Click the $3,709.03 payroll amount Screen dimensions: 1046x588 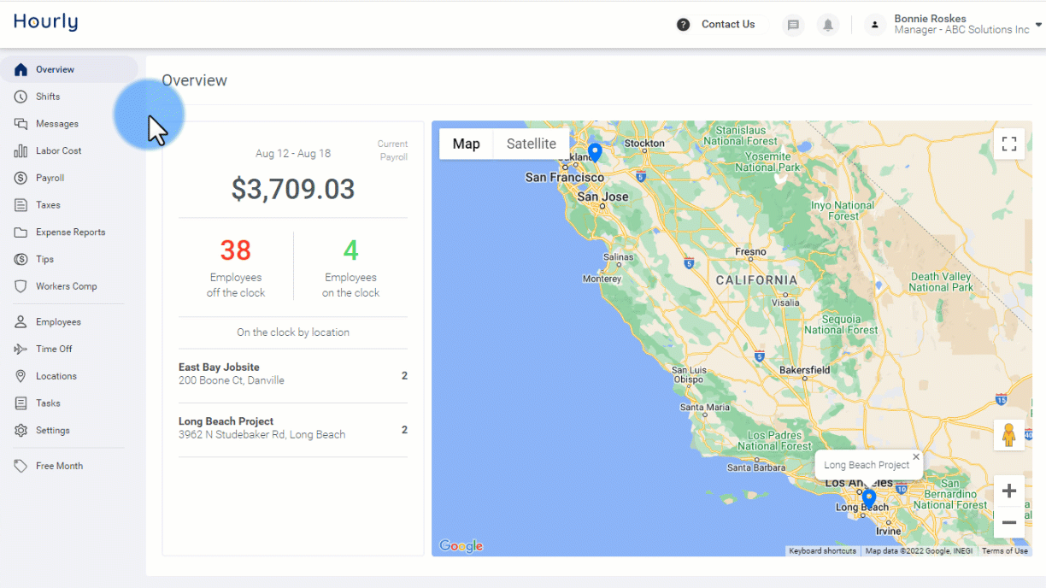click(x=293, y=189)
